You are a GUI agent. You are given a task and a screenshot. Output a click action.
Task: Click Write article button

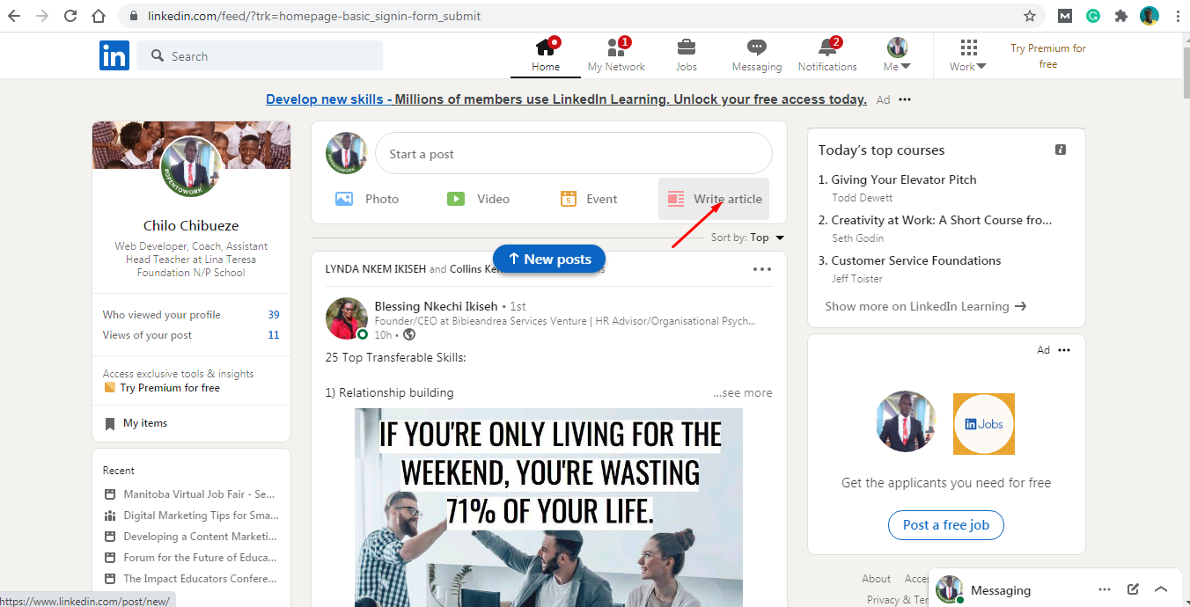click(714, 199)
